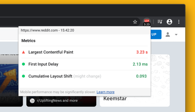This screenshot has height=112, width=195.
Task: Click the browser address bar
Action: (63, 22)
